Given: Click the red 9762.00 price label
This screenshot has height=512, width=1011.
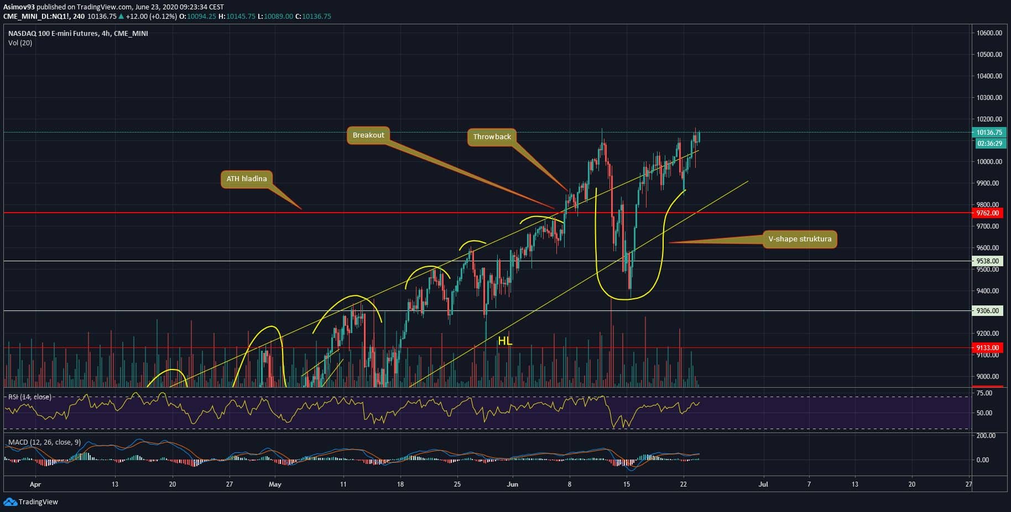Looking at the screenshot, I should (x=988, y=213).
